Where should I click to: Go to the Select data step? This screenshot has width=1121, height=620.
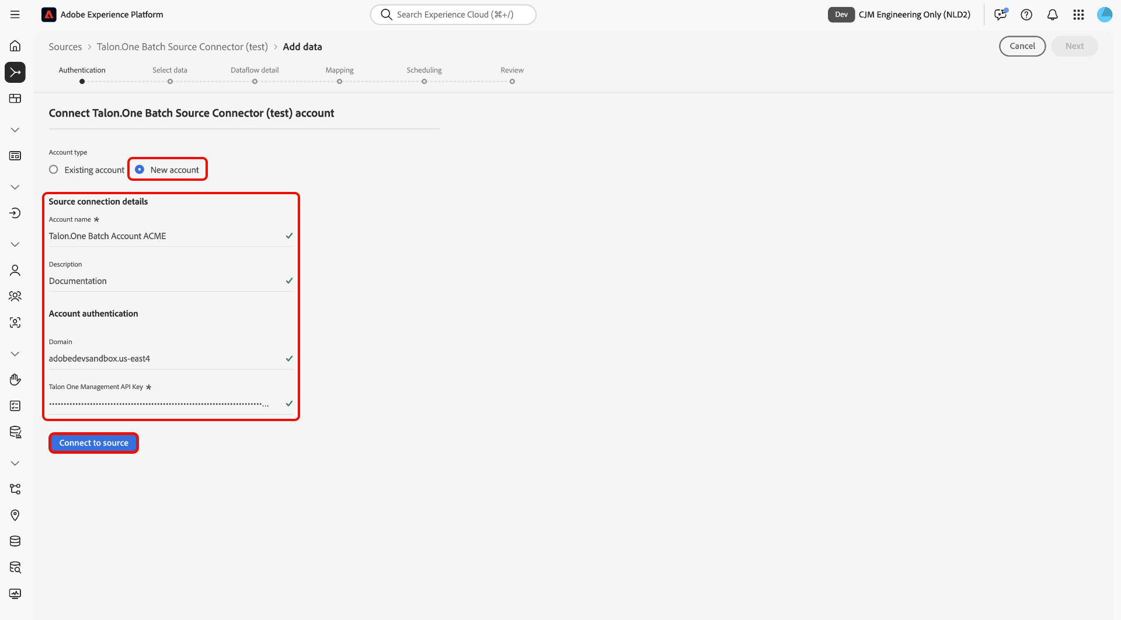point(170,75)
